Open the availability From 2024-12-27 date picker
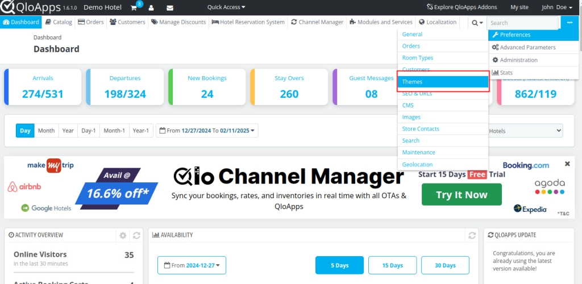This screenshot has height=284, width=582. click(192, 265)
